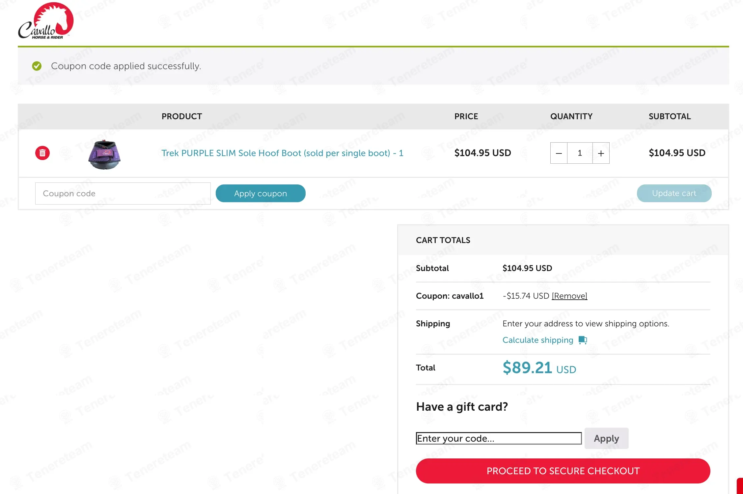Screen dimensions: 743x494
Task: Click the $89.21 USD total amount
Action: click(539, 368)
